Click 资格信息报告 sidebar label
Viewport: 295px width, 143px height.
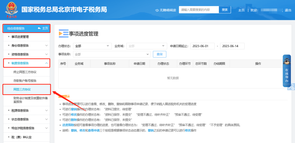pos(20,54)
